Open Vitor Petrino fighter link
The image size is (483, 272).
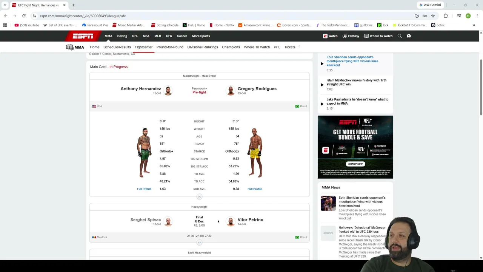(251, 220)
